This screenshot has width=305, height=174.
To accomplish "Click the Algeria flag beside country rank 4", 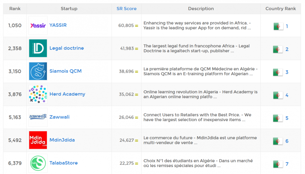I will (x=278, y=95).
